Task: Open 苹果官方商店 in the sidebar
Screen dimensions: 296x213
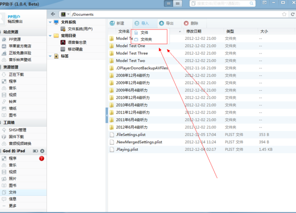Action: pyautogui.click(x=20, y=46)
